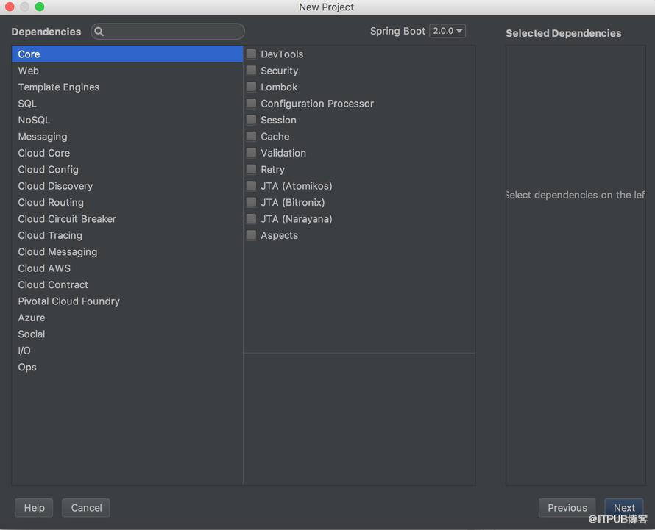This screenshot has height=530, width=655.
Task: Check JTA (Bitronix) option
Action: [x=251, y=202]
